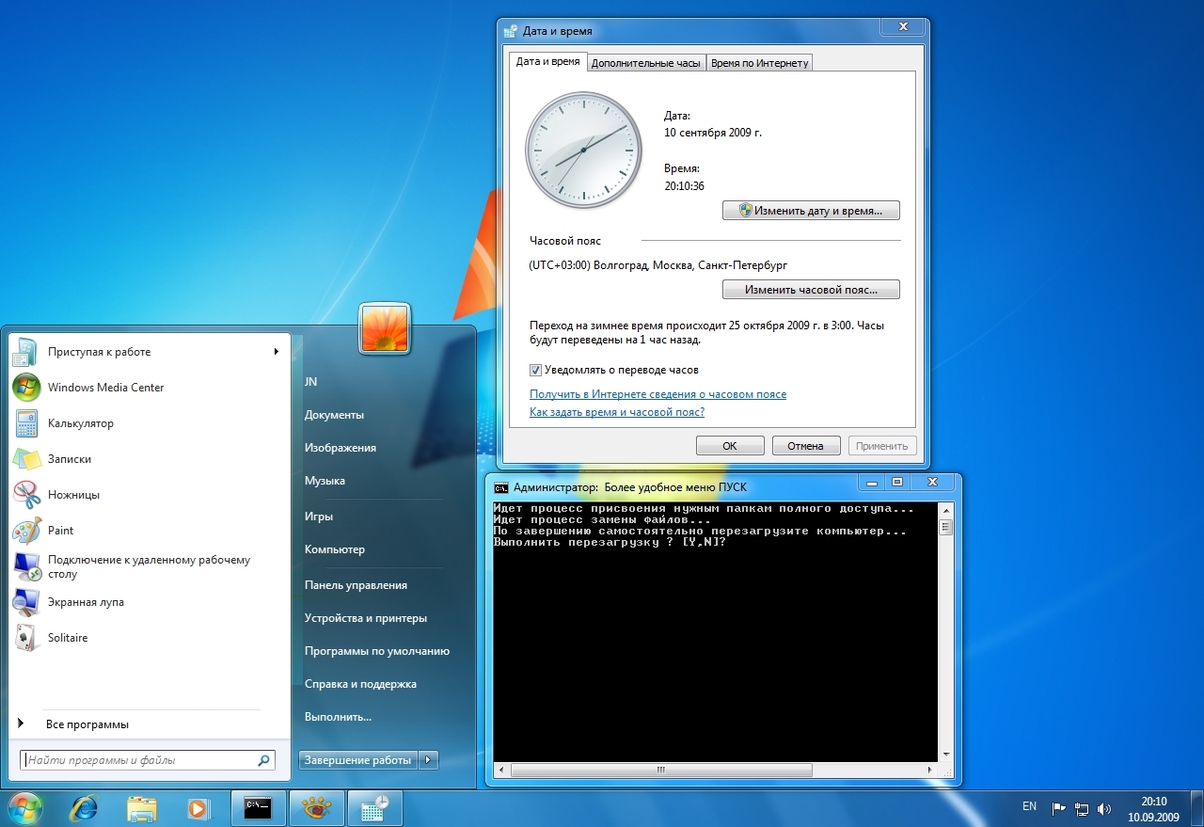Launch the Calculator (Калькулятор) icon

pyautogui.click(x=80, y=423)
